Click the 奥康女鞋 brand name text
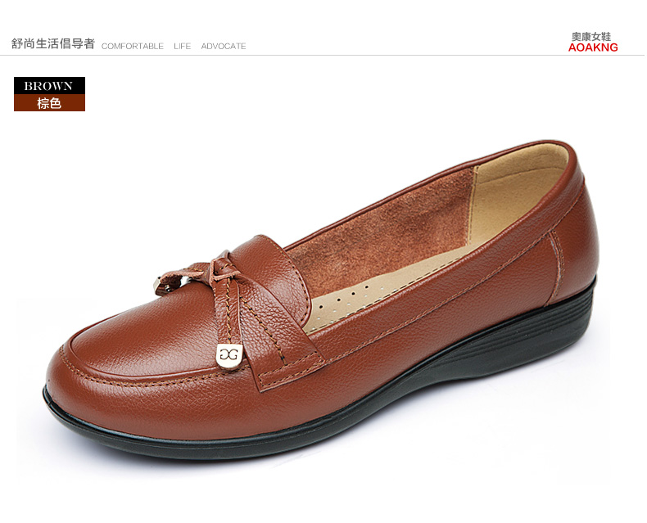 pyautogui.click(x=590, y=37)
